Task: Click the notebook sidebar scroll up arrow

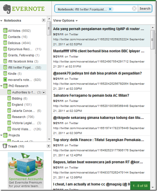Action: (49, 19)
